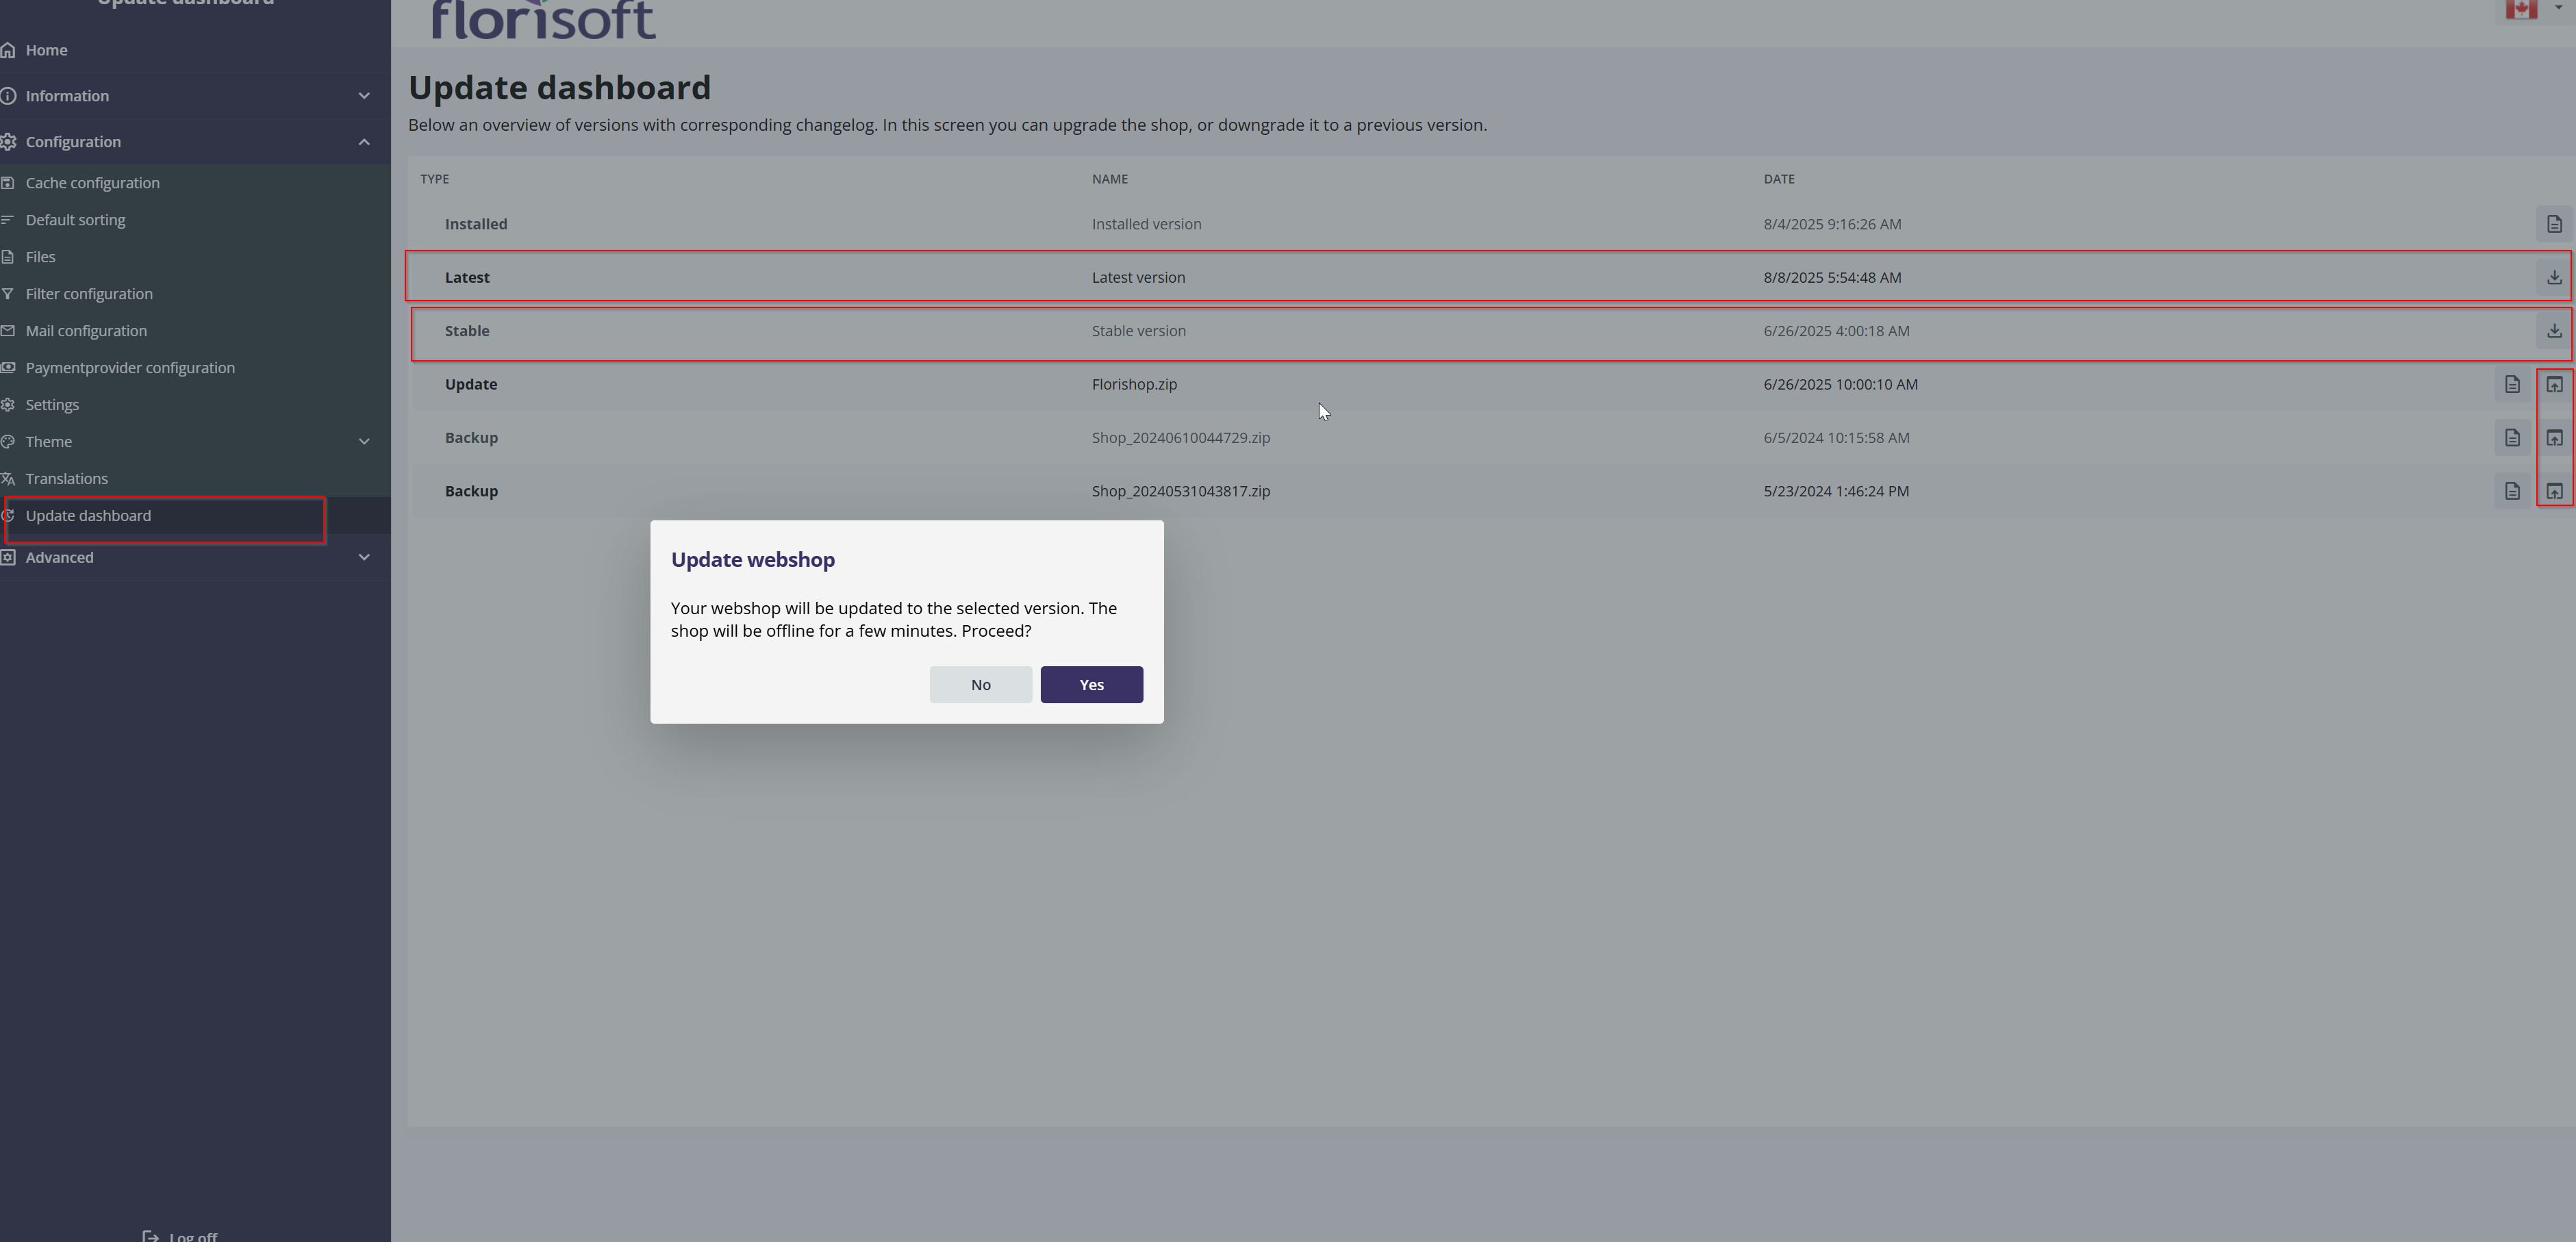Open changelog icon for Shop_20240610044729.zip backup
2576x1242 pixels.
2511,438
